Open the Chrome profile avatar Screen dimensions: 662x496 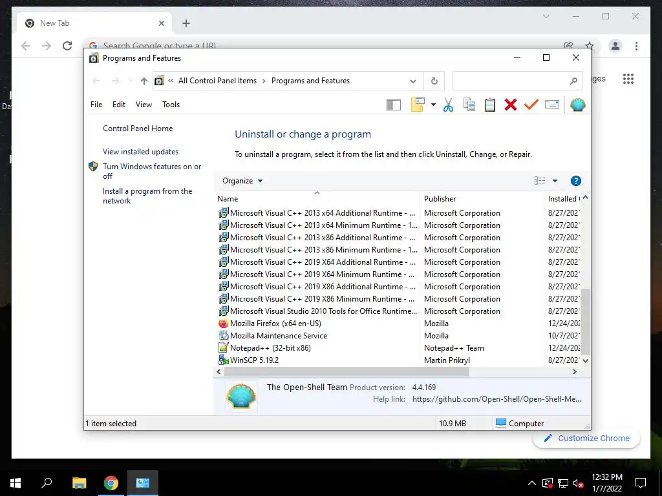click(x=615, y=46)
